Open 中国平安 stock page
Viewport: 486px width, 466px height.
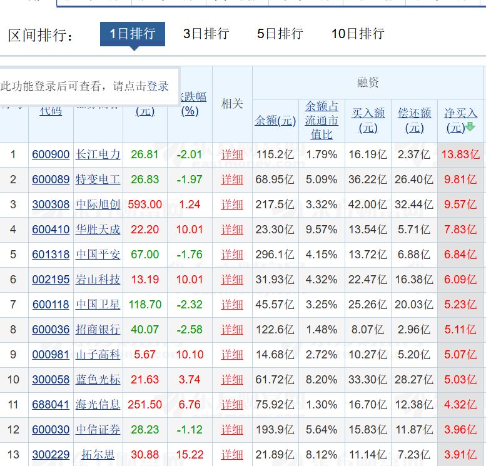coord(98,255)
